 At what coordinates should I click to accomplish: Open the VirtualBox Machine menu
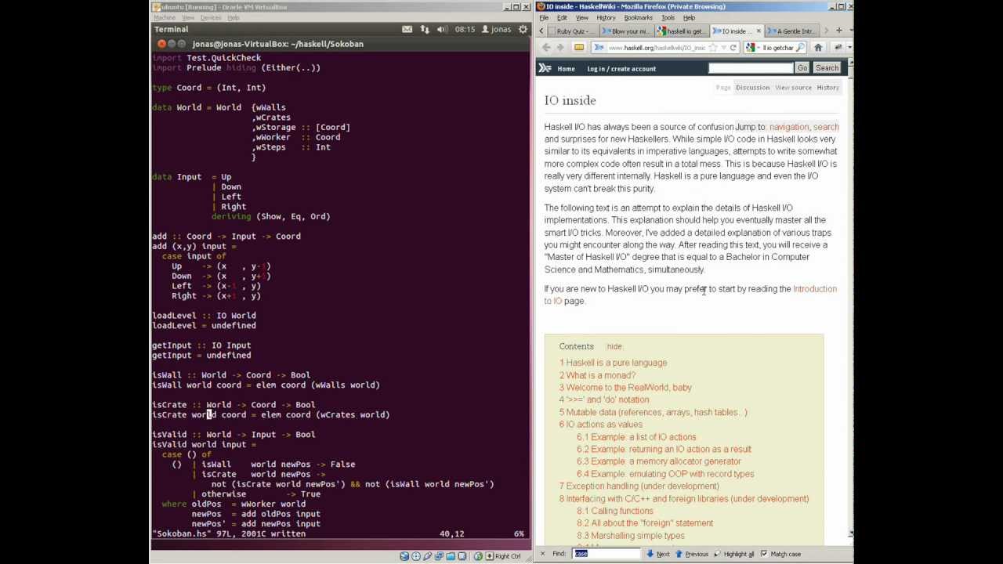coord(165,18)
